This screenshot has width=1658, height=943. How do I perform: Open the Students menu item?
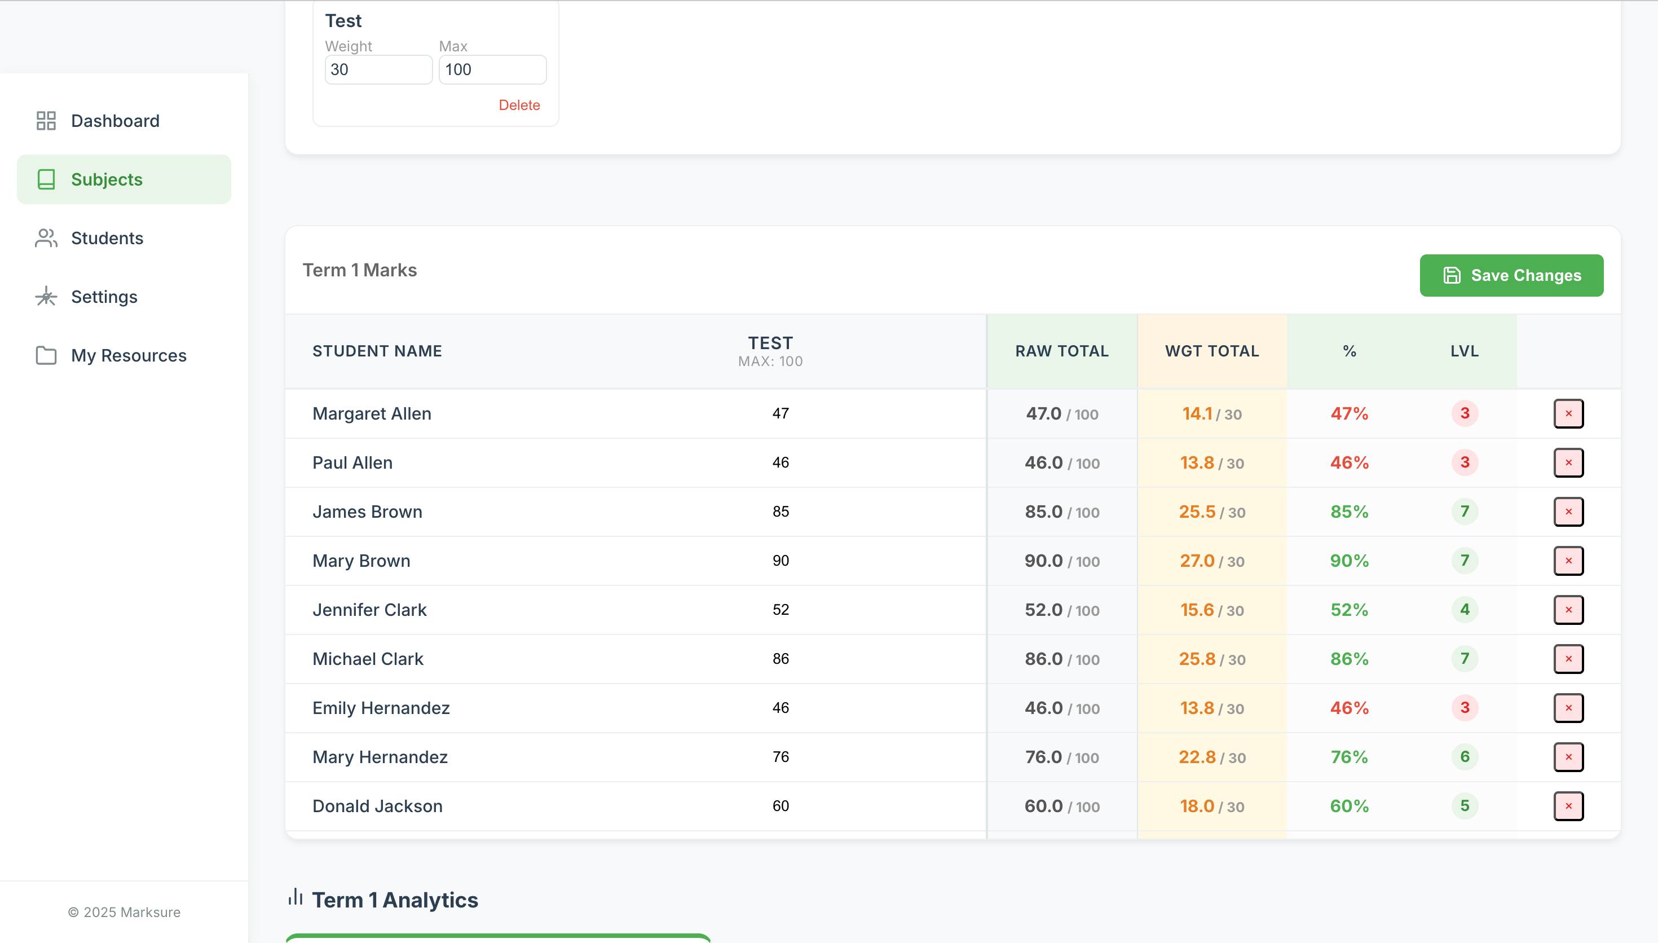(107, 239)
